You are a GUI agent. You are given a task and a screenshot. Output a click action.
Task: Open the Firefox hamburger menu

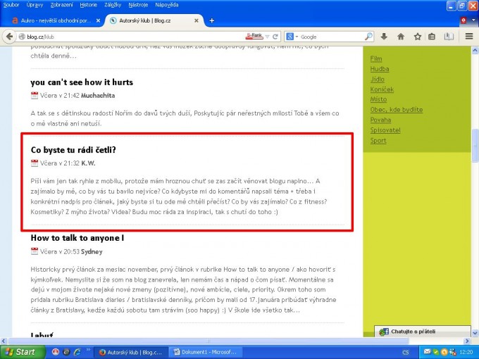point(468,37)
